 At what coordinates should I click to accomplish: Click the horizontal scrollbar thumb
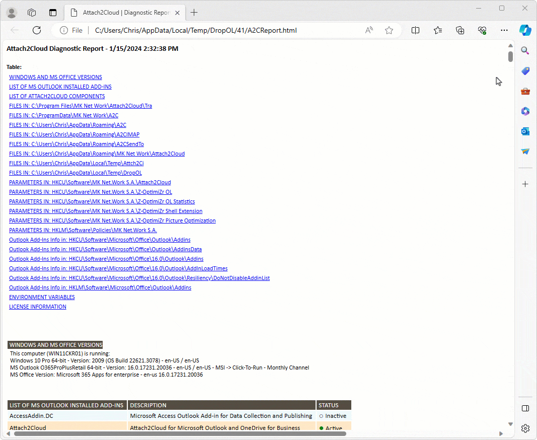coord(180,434)
